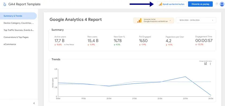This screenshot has width=225, height=106.
Task: Collapse the sidebar with chevron arrow
Action: 34,103
